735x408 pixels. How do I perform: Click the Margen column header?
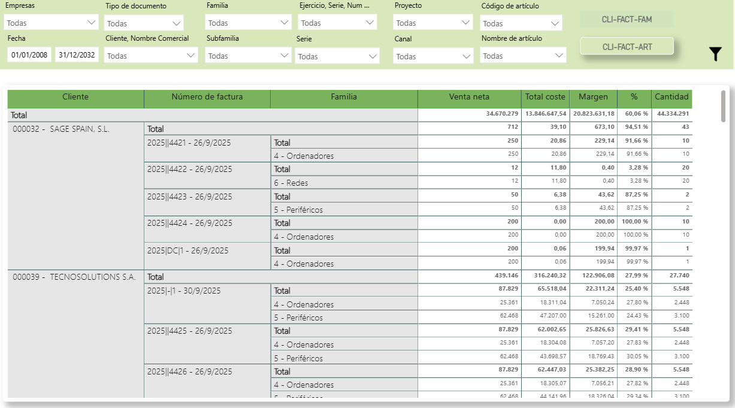point(593,97)
